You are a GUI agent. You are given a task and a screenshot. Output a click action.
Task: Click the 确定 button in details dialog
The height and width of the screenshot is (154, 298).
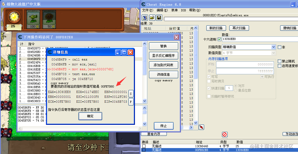pos(90,116)
